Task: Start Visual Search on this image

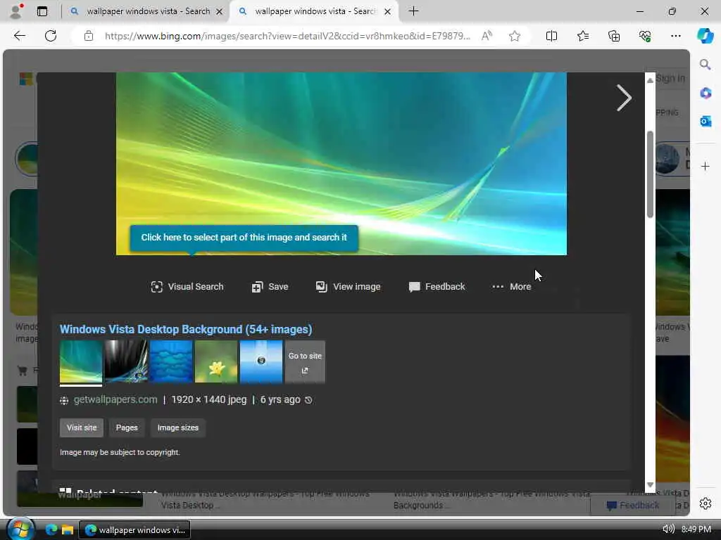Action: pos(187,287)
